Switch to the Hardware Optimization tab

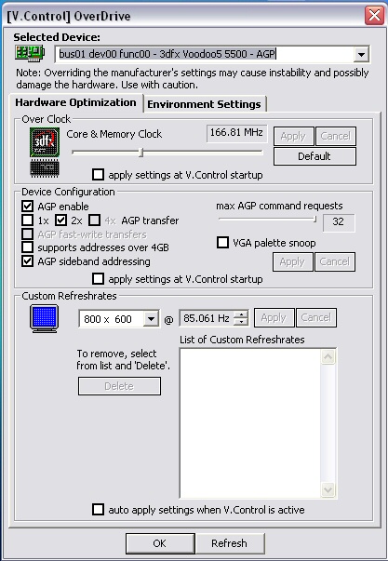coord(75,102)
